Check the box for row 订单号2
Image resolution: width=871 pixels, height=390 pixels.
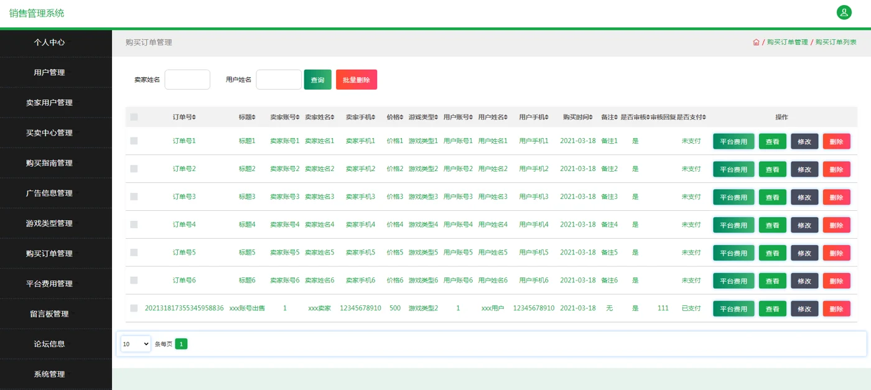tap(134, 169)
